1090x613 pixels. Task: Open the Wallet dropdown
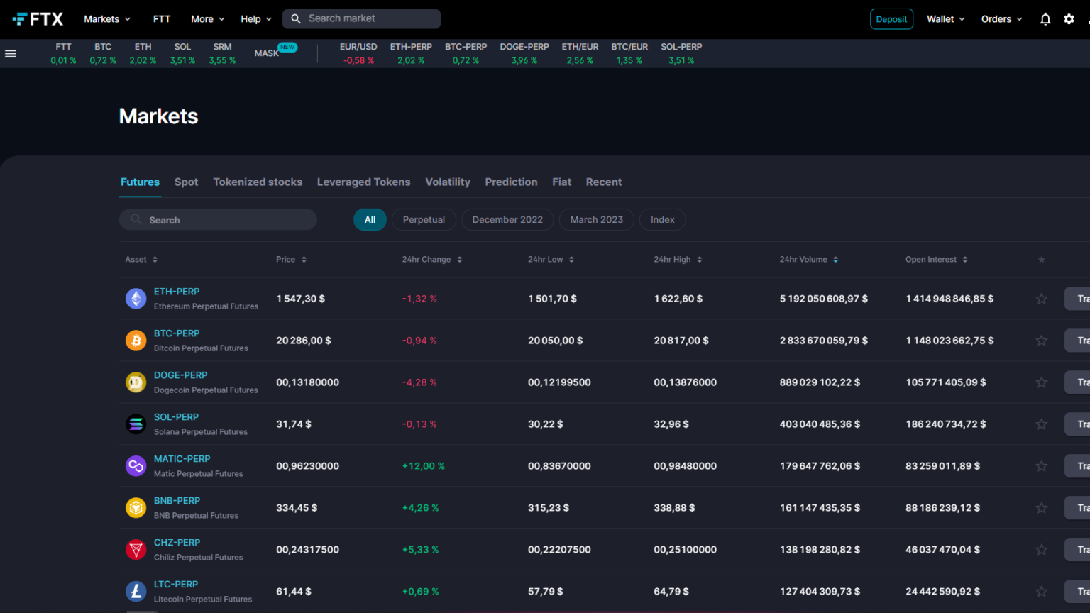[x=945, y=19]
